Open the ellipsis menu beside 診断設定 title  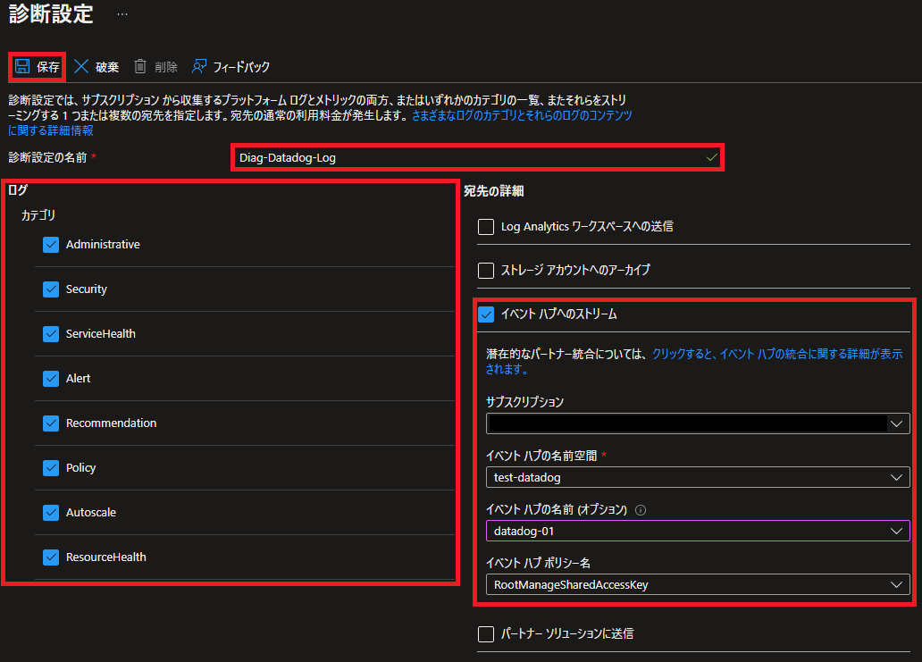tap(122, 14)
